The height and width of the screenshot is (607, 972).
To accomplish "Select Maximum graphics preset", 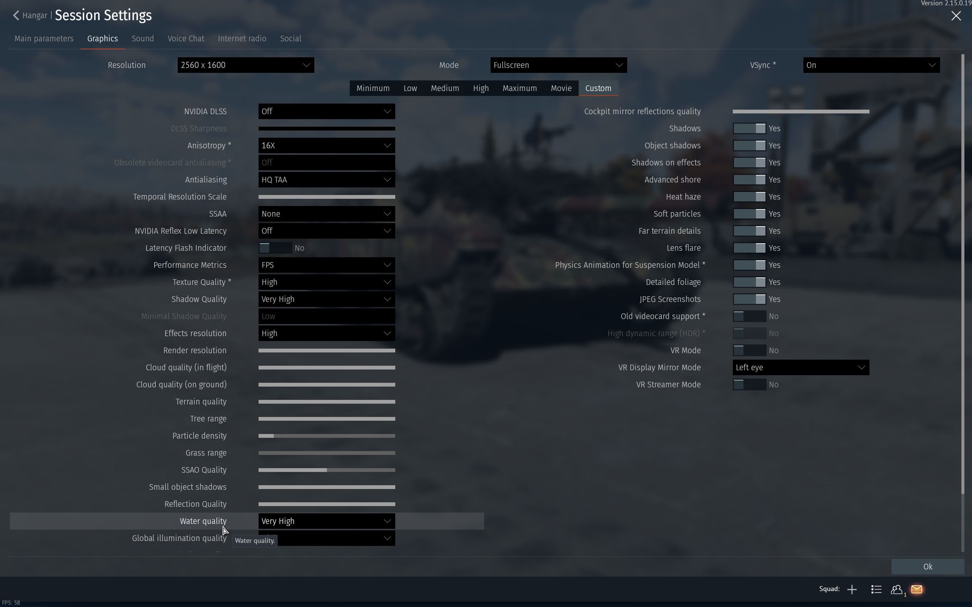I will pos(520,88).
